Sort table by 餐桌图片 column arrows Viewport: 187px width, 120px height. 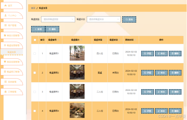click(x=81, y=40)
